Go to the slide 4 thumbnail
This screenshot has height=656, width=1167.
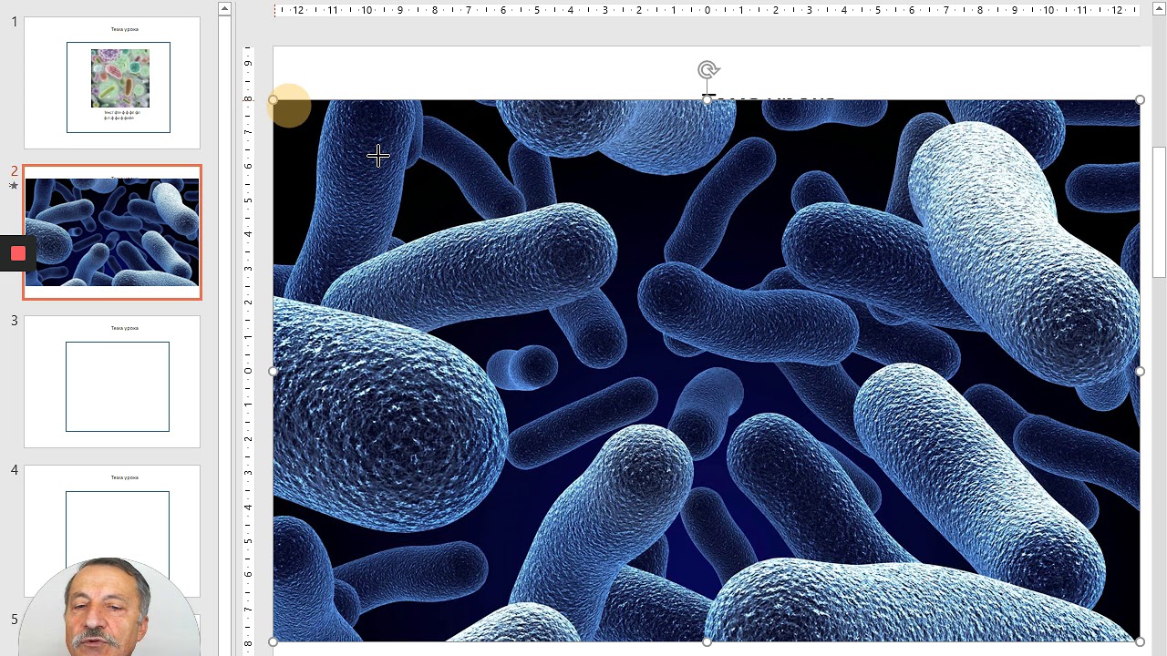pos(112,531)
